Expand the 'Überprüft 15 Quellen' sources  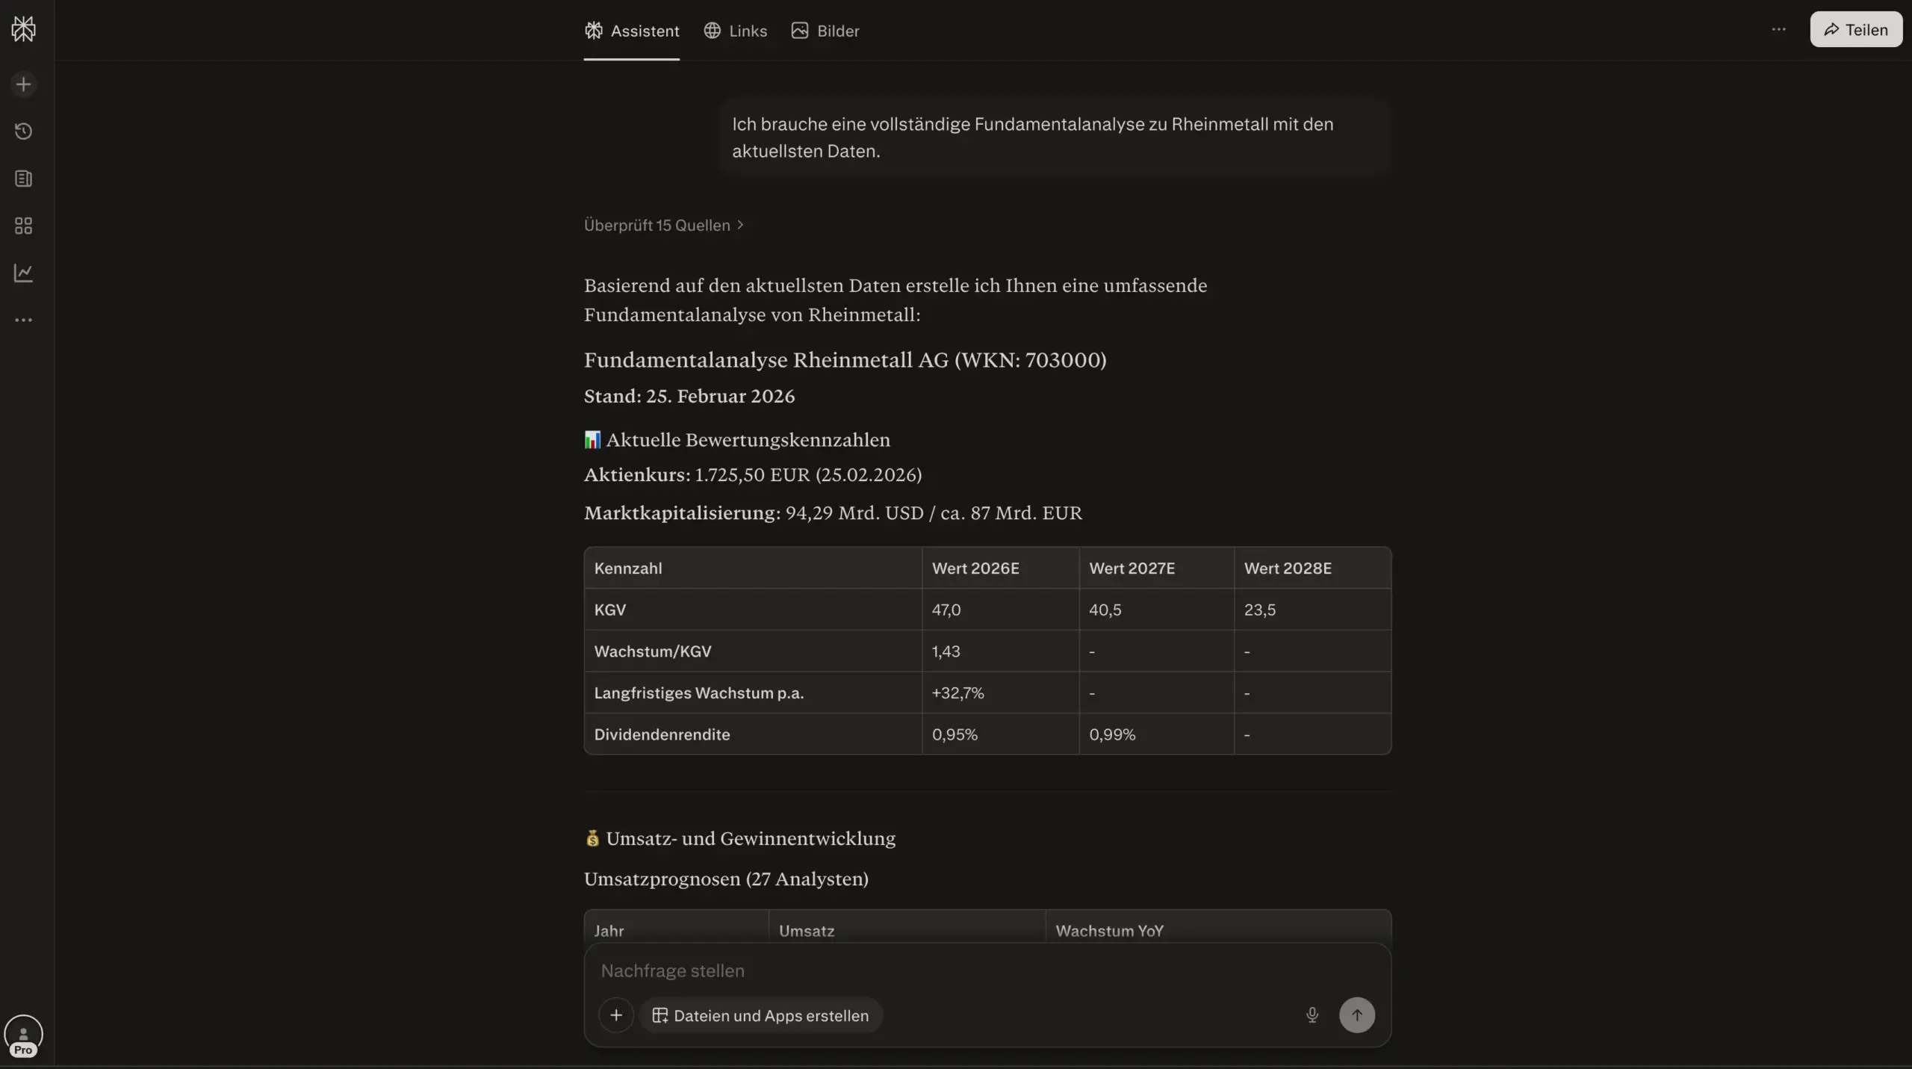(663, 225)
